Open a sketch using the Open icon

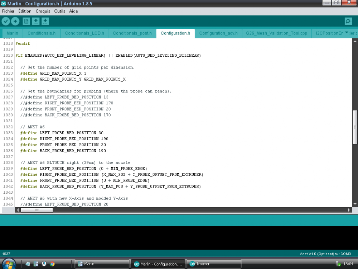point(35,21)
